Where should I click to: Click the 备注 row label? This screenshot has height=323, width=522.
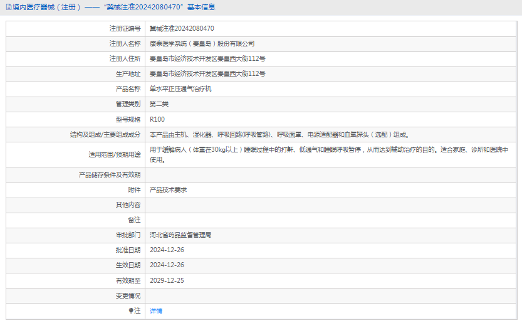[x=135, y=220]
